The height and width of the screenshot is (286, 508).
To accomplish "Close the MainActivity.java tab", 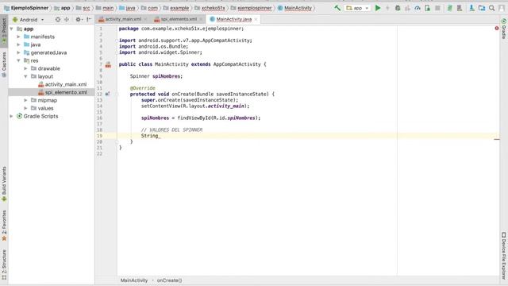I will point(256,19).
